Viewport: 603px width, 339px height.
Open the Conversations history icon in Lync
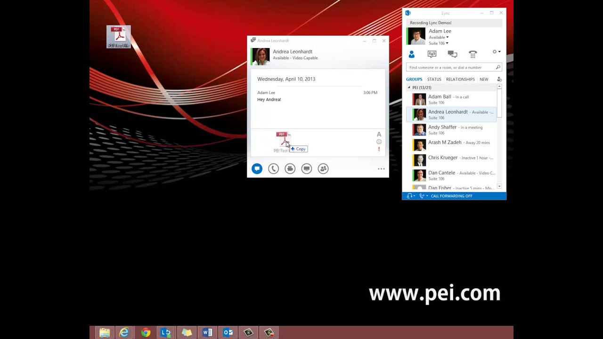[x=452, y=54]
